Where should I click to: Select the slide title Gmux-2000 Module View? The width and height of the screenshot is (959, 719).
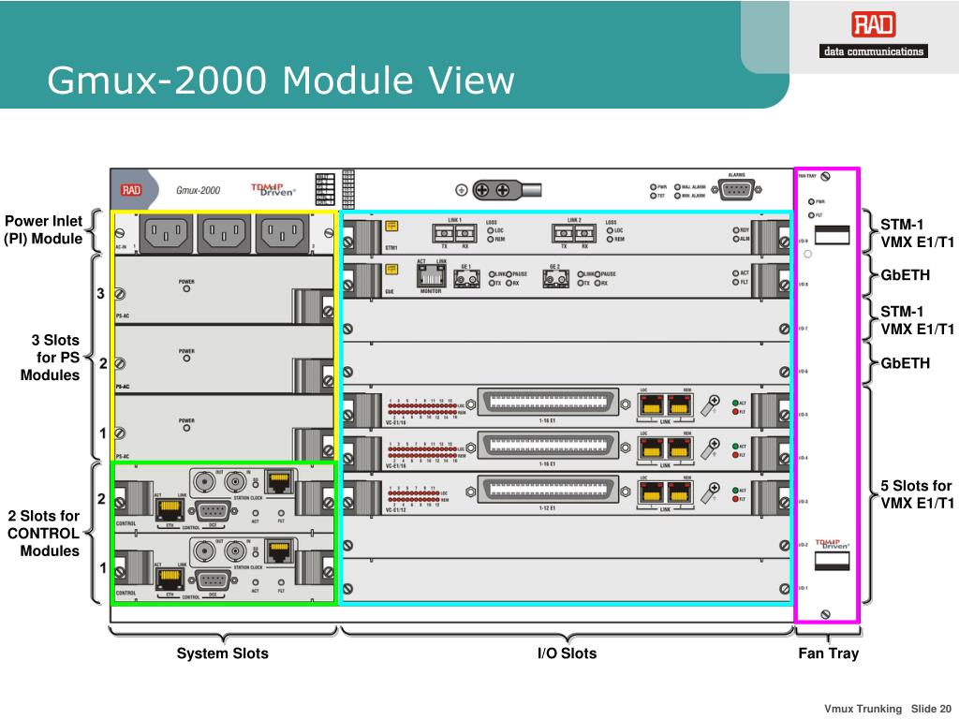point(281,81)
